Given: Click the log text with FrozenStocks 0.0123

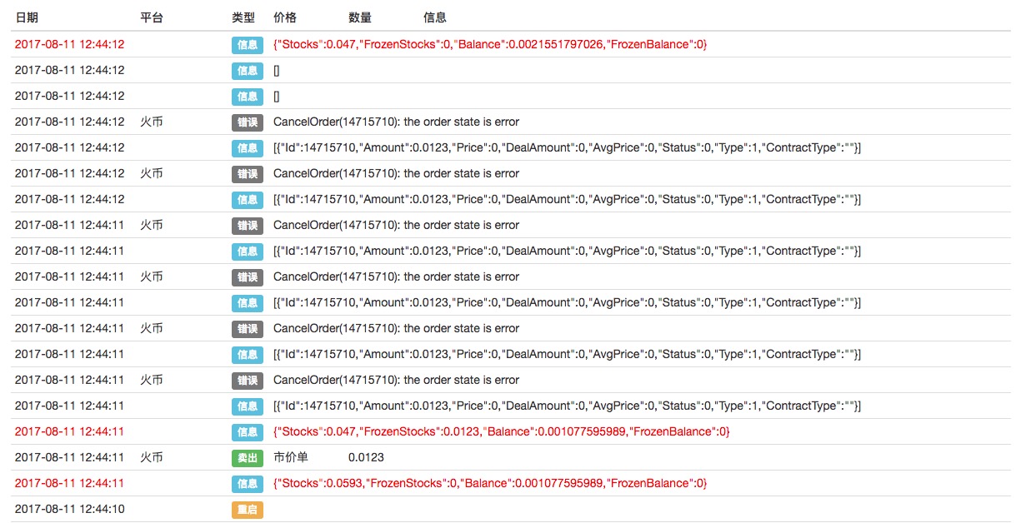Looking at the screenshot, I should tap(502, 431).
